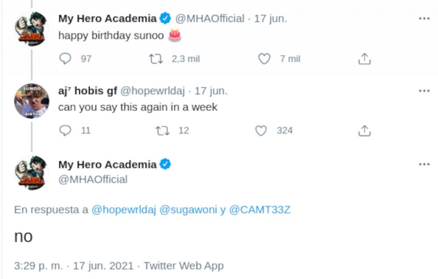
Task: Open more options on hopewrldaj's tweet
Action: [x=424, y=91]
